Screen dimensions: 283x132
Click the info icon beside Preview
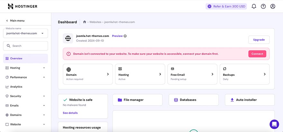point(125,36)
